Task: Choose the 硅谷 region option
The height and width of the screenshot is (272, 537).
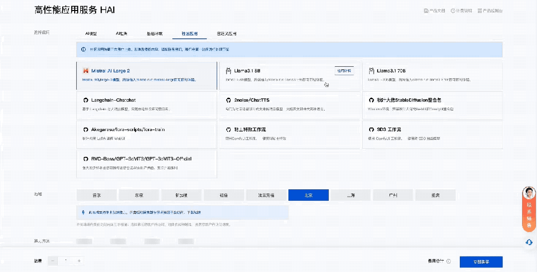Action: coord(224,195)
